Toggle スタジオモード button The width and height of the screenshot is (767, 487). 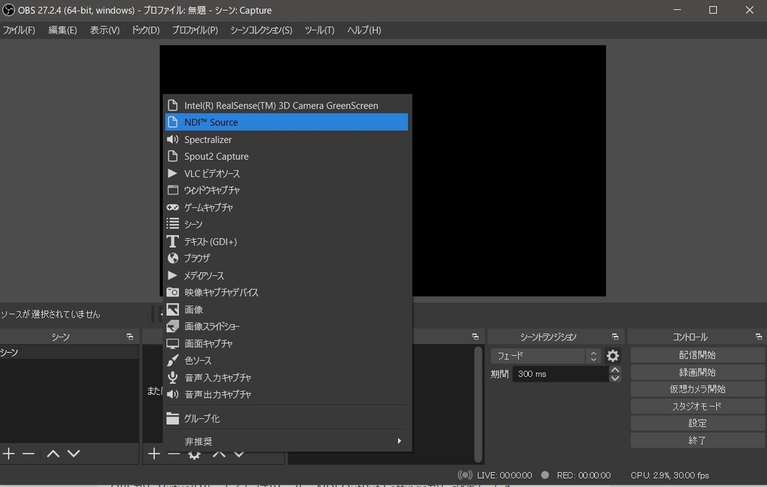tap(697, 406)
